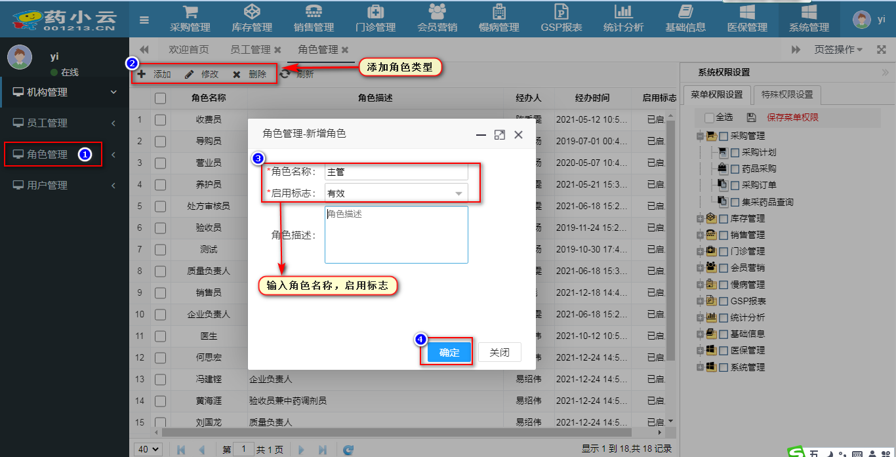Click the 确定 button to confirm
This screenshot has height=457, width=896.
click(449, 352)
